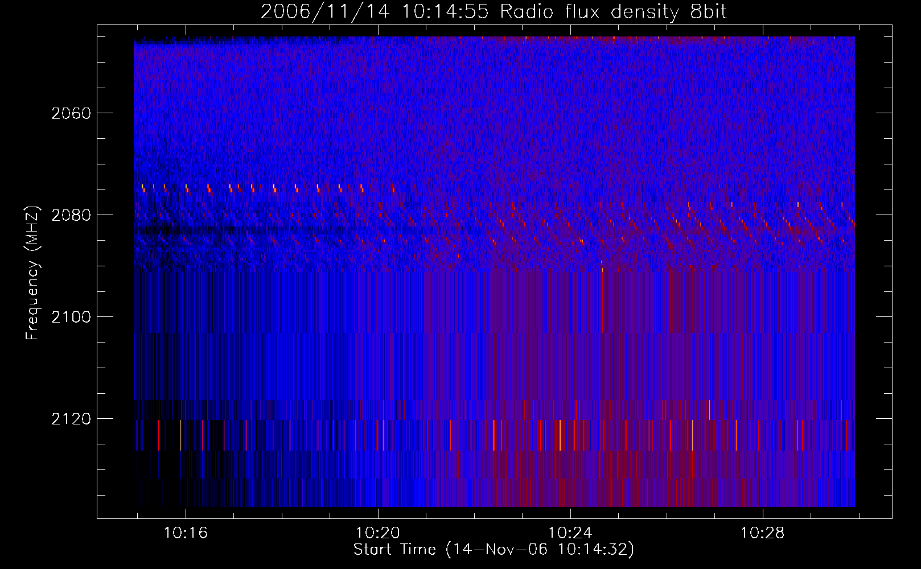This screenshot has width=921, height=569.
Task: Select the 'Frequency (MHZ)' y-axis label
Action: click(x=32, y=273)
